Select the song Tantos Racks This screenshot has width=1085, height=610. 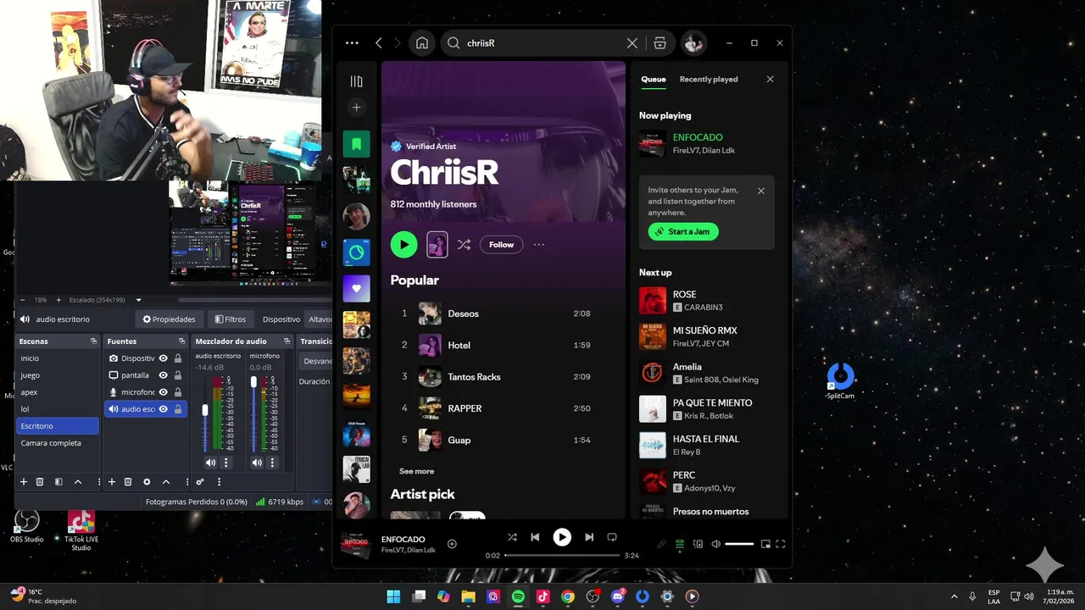(504, 377)
